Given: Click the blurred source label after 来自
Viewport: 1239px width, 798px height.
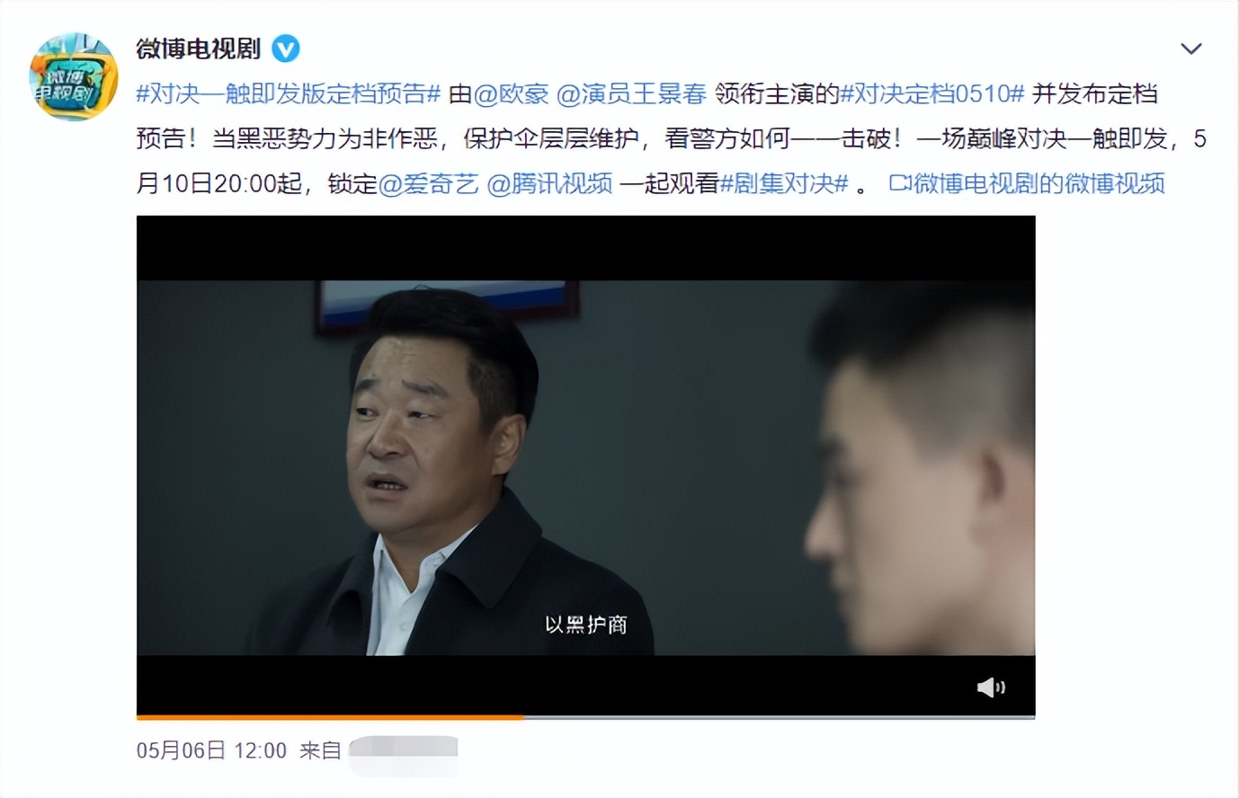Looking at the screenshot, I should 403,750.
